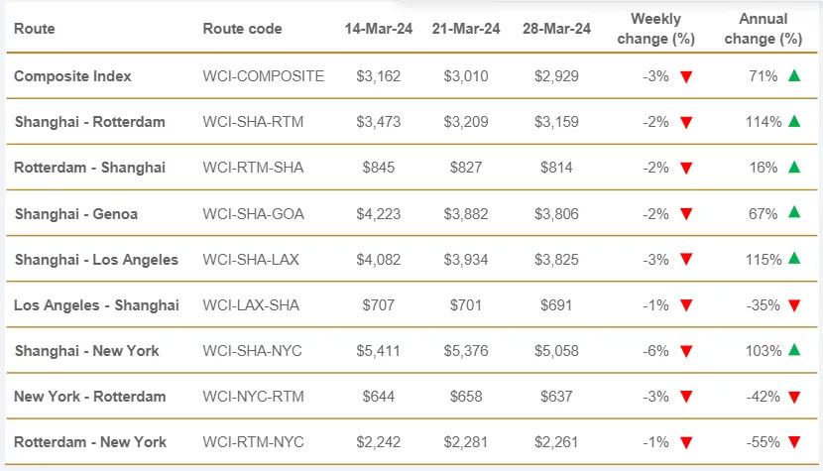823x471 pixels.
Task: Select the Shanghai - Rotterdam route name
Action: coord(90,122)
